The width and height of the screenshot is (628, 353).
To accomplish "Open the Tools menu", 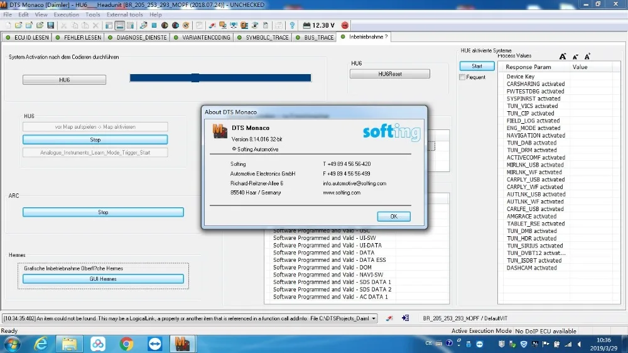I will pyautogui.click(x=92, y=14).
